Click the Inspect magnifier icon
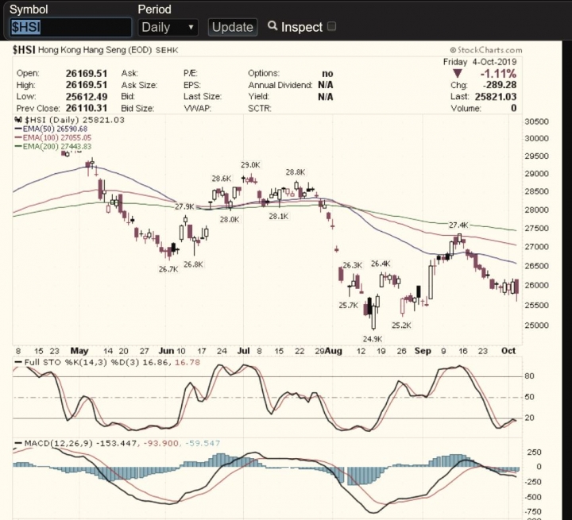This screenshot has height=520, width=572. [272, 26]
